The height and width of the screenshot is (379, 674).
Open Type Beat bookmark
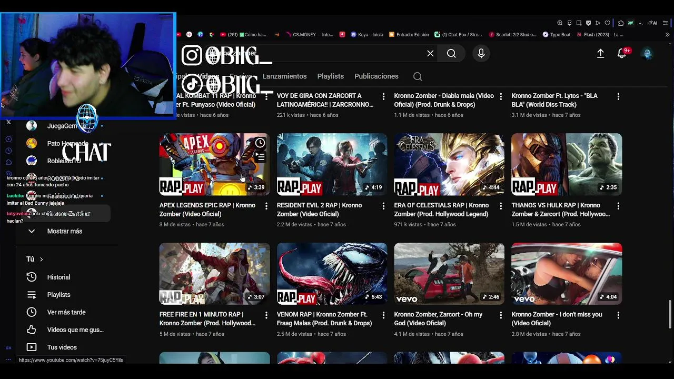tap(557, 35)
